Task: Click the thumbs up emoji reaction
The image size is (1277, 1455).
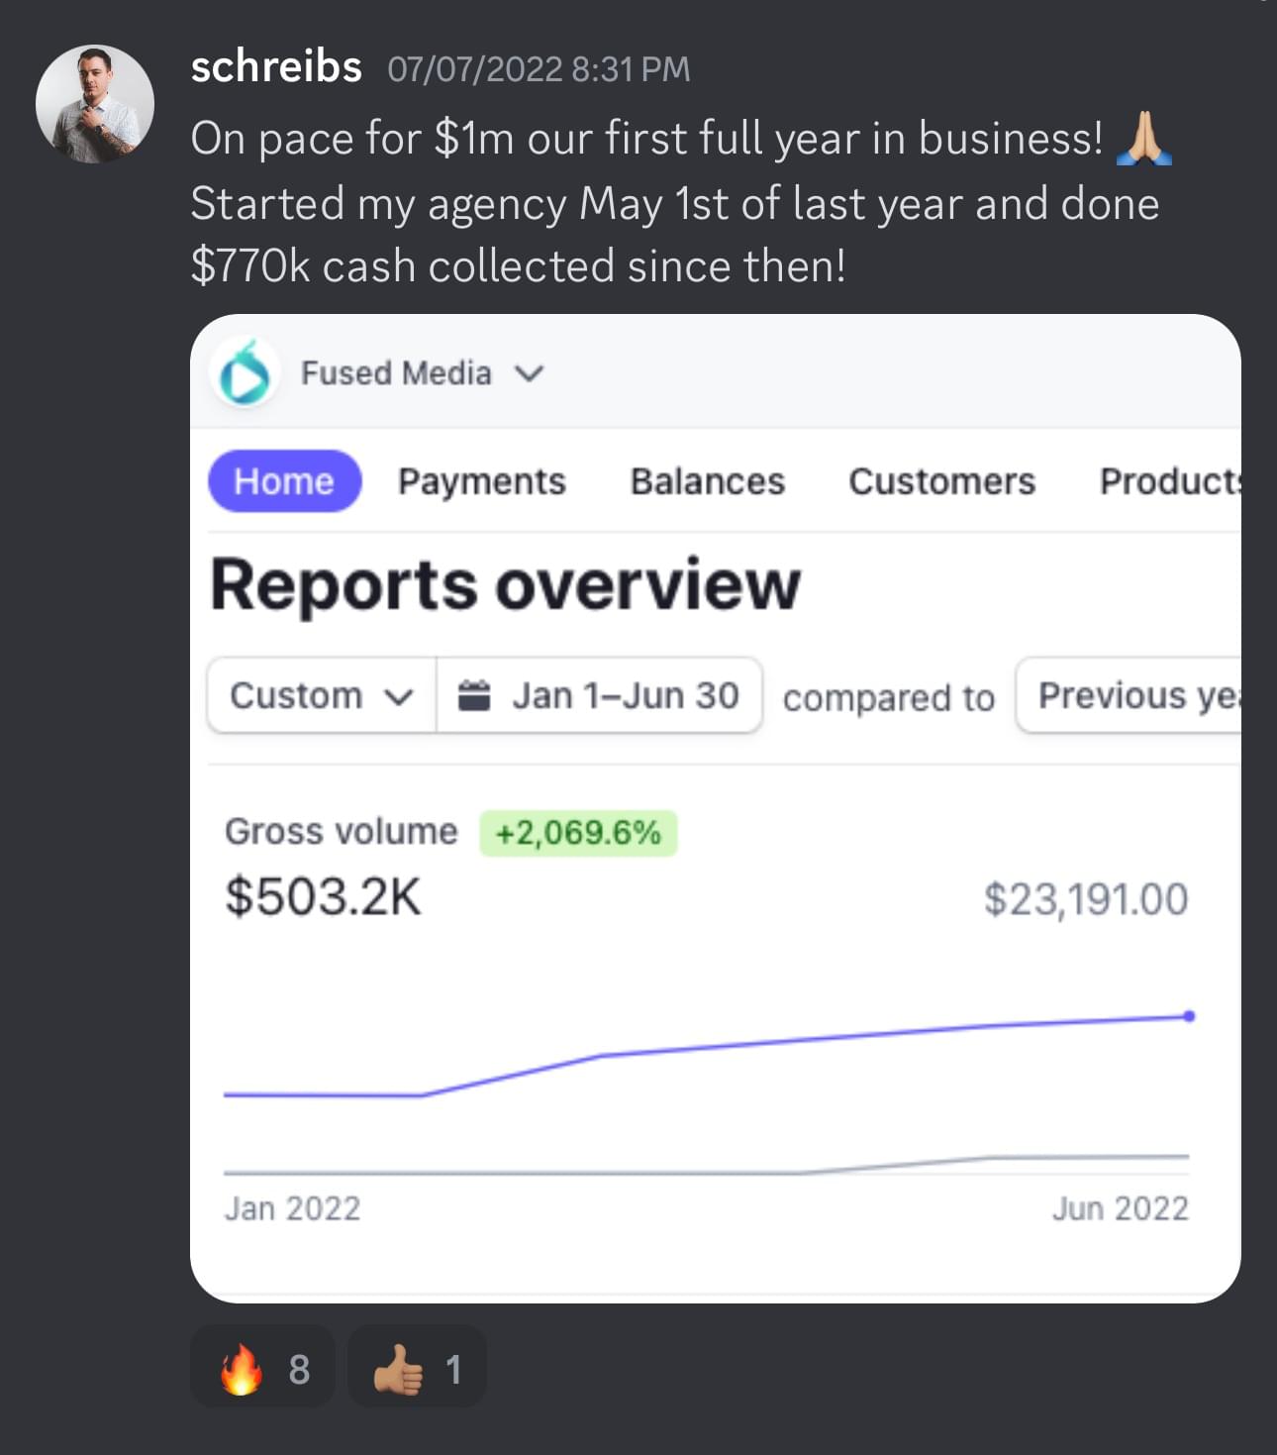Action: tap(417, 1368)
